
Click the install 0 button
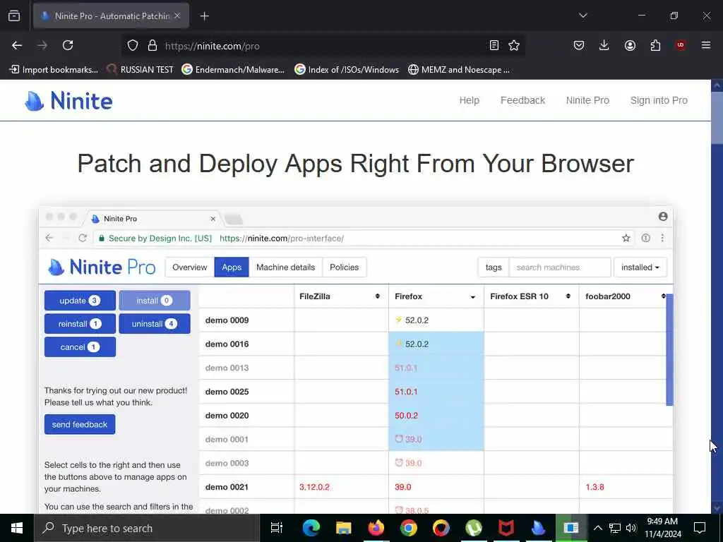(155, 301)
